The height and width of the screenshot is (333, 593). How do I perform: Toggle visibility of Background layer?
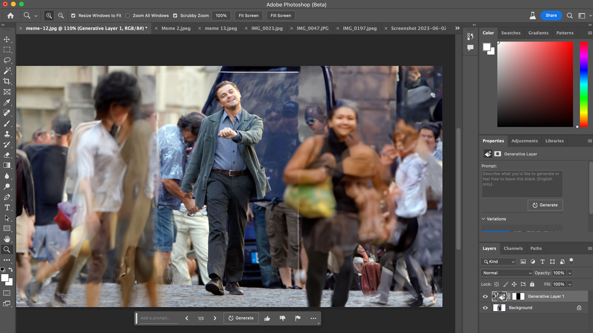(485, 307)
